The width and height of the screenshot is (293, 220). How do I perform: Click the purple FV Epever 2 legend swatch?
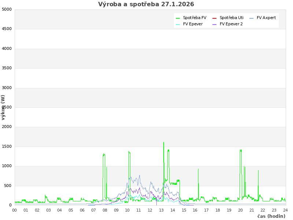click(x=214, y=24)
